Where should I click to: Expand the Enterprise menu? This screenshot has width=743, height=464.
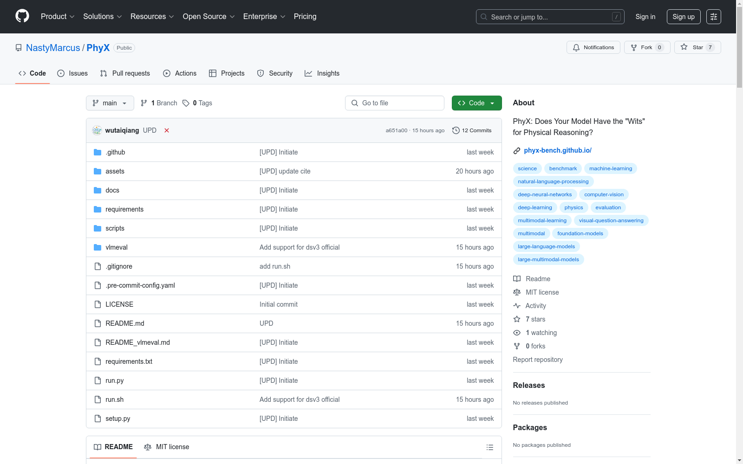coord(264,16)
